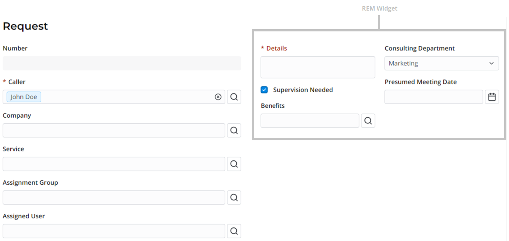Viewport: 509px width, 241px height.
Task: Re-enable the Supervision Needed option
Action: 264,90
